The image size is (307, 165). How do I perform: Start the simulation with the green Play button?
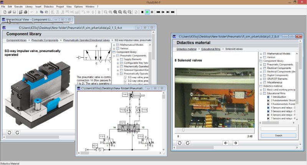[147, 12]
